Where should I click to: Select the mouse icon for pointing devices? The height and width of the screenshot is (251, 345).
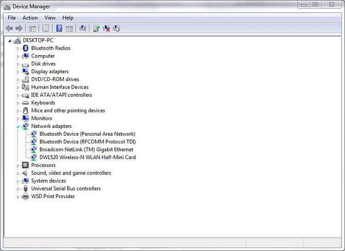click(25, 110)
